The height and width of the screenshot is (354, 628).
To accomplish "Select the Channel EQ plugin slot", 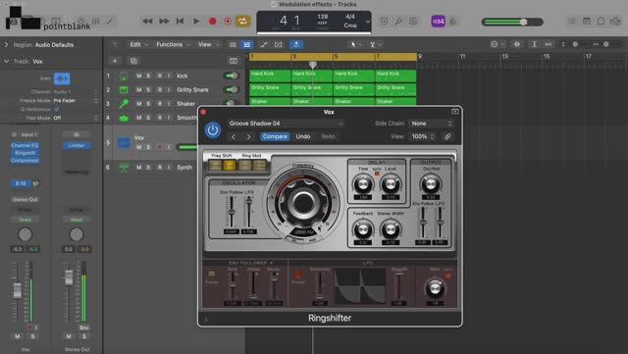I will (x=25, y=145).
